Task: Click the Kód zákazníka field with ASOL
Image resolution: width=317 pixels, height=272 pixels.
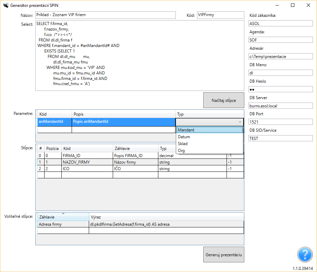Action: (x=281, y=23)
